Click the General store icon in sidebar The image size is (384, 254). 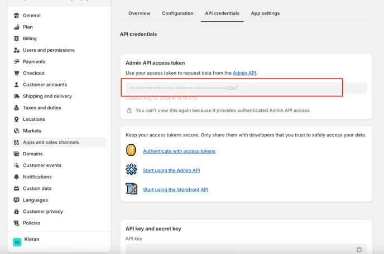[x=16, y=16]
